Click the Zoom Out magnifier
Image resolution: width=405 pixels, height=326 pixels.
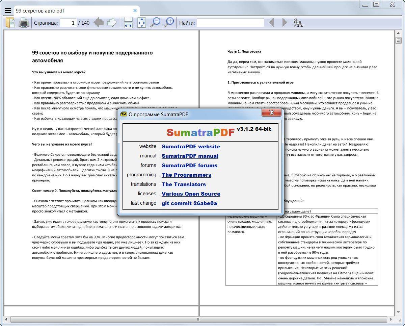[x=155, y=23]
